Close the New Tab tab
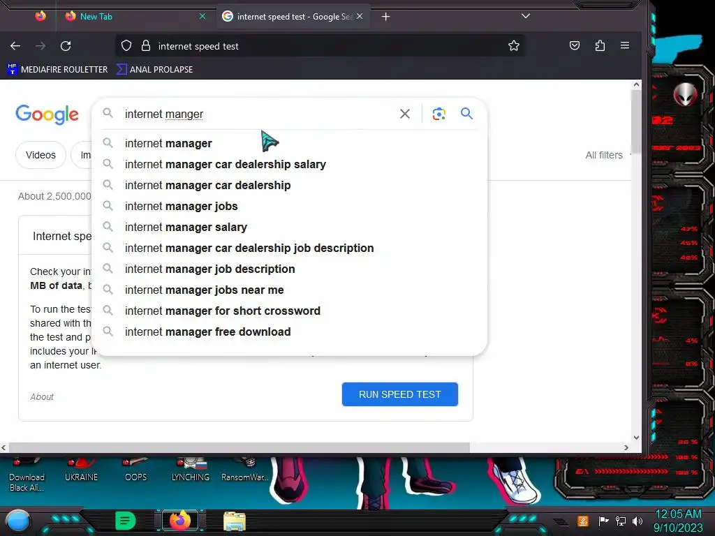The image size is (715, 536). (202, 16)
